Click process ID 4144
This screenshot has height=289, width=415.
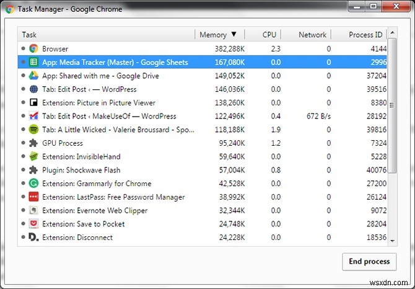point(378,49)
